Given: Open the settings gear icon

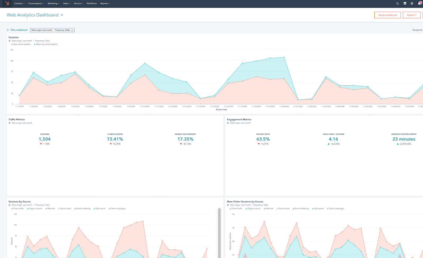Looking at the screenshot, I should click(x=412, y=3).
